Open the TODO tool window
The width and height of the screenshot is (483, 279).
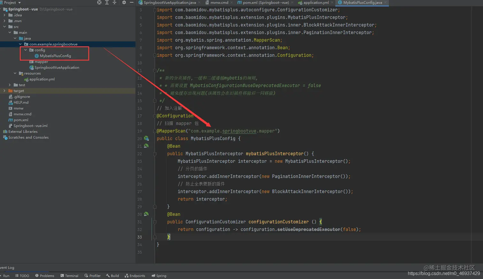click(x=22, y=276)
